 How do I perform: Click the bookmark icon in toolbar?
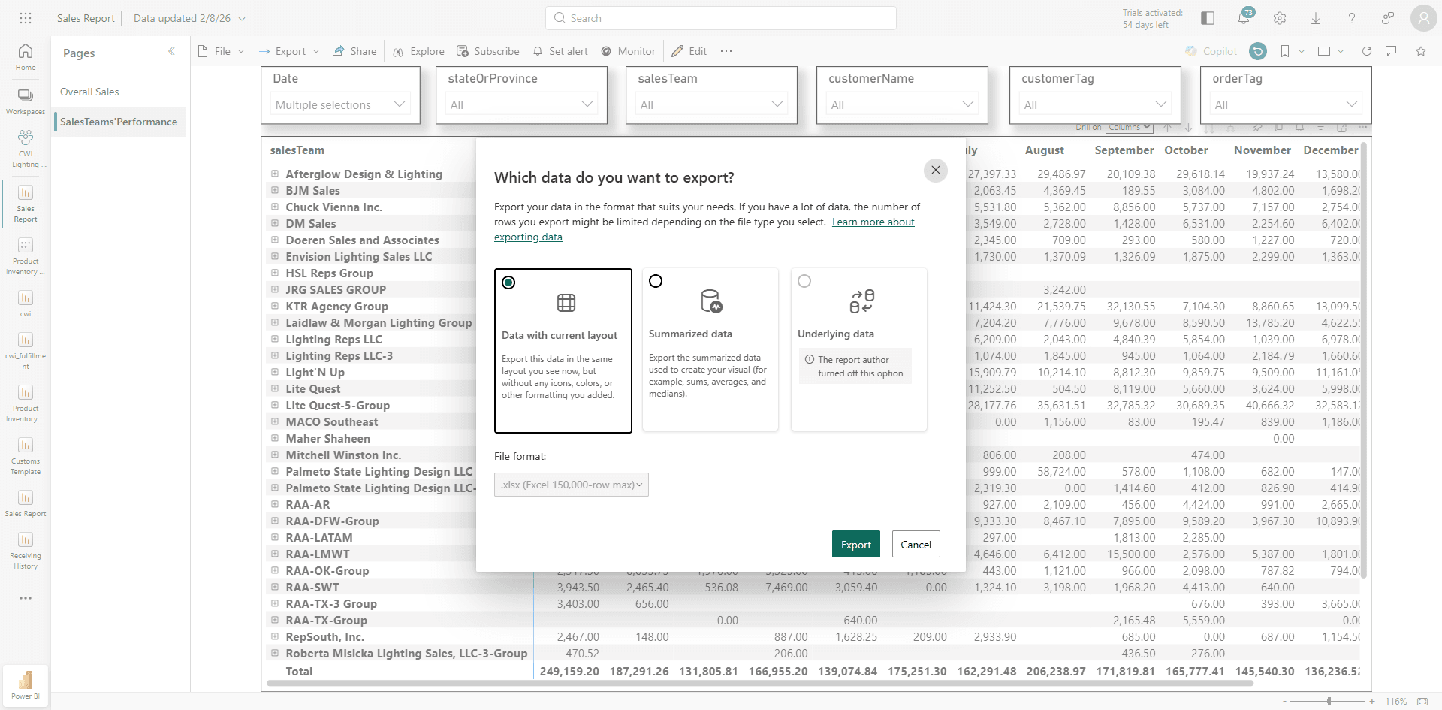(1285, 51)
